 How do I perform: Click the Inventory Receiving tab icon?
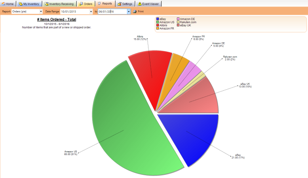tap(46, 4)
